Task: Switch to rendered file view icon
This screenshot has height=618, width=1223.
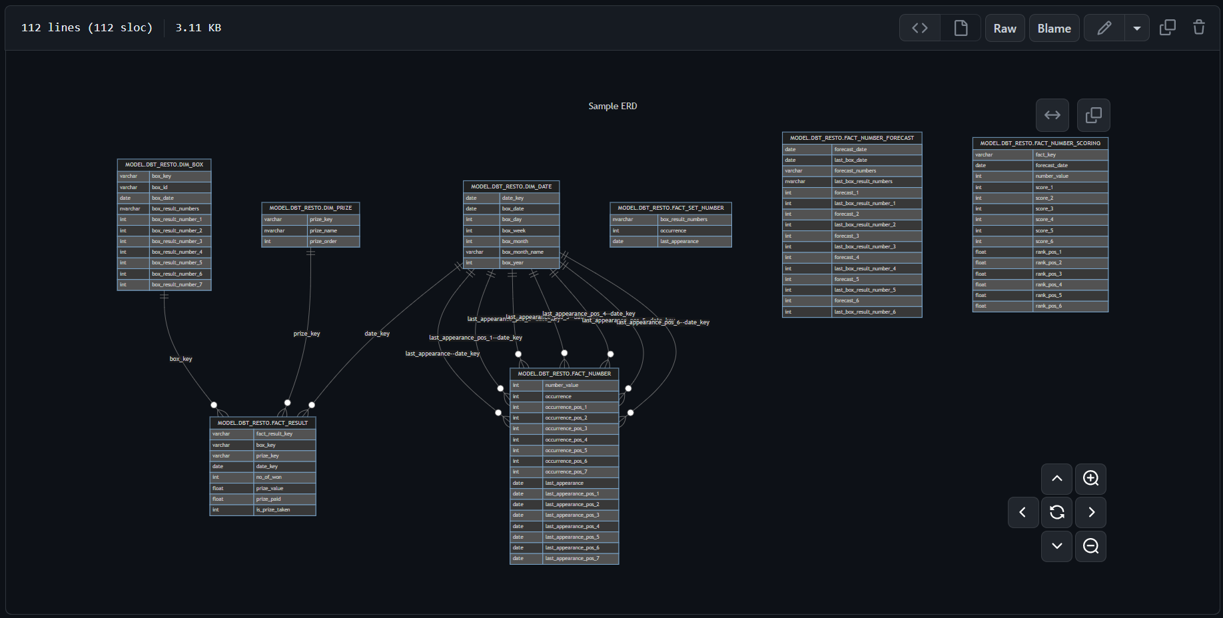Action: pyautogui.click(x=961, y=28)
